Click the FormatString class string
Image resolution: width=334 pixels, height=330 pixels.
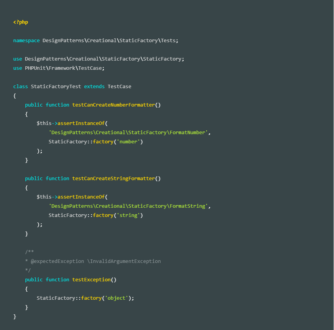128,206
